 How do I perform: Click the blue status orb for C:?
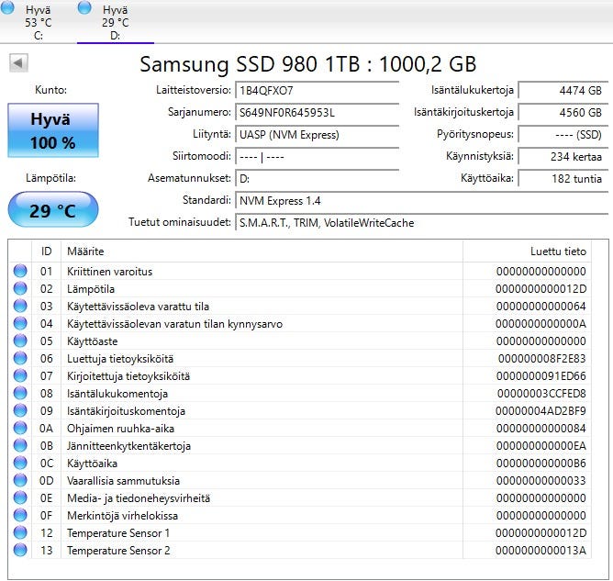pos(7,6)
